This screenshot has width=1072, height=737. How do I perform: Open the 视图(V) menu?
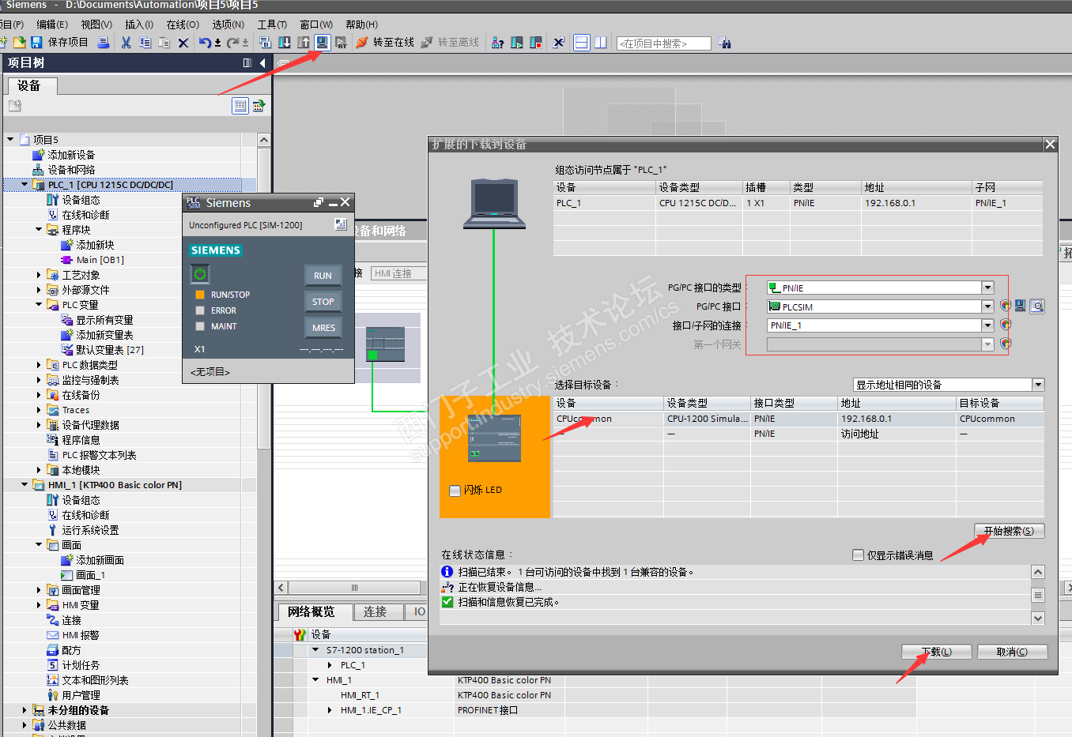(x=96, y=24)
